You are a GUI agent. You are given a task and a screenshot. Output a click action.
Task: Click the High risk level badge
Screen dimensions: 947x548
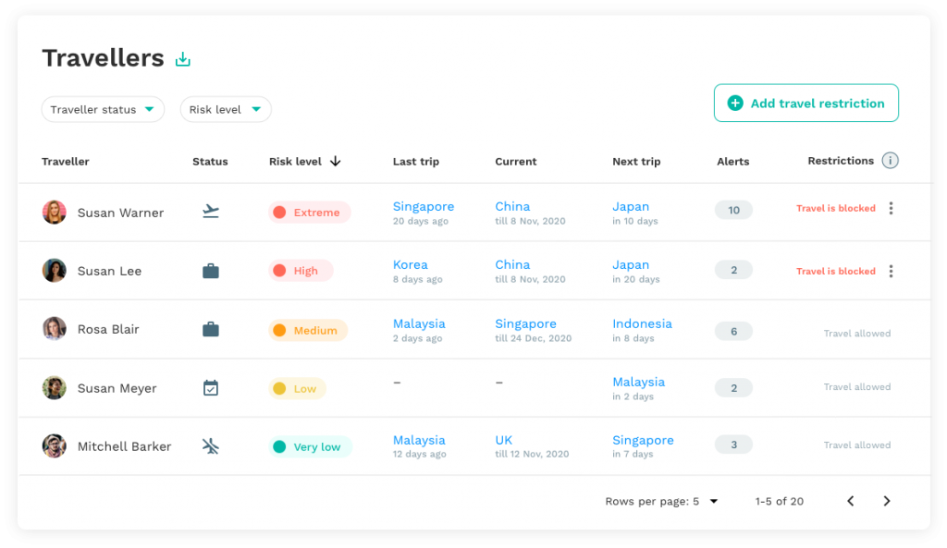[301, 271]
